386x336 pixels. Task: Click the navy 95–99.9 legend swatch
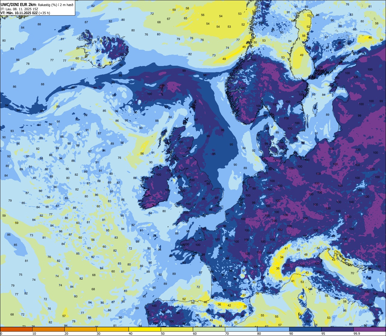(337, 329)
